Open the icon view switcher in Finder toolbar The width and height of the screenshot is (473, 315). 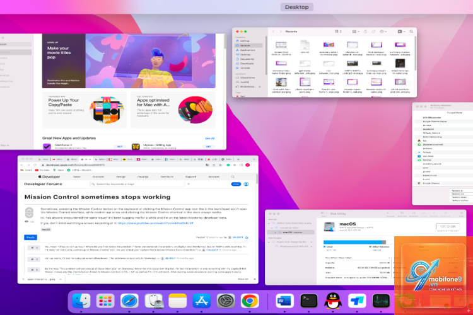point(338,31)
